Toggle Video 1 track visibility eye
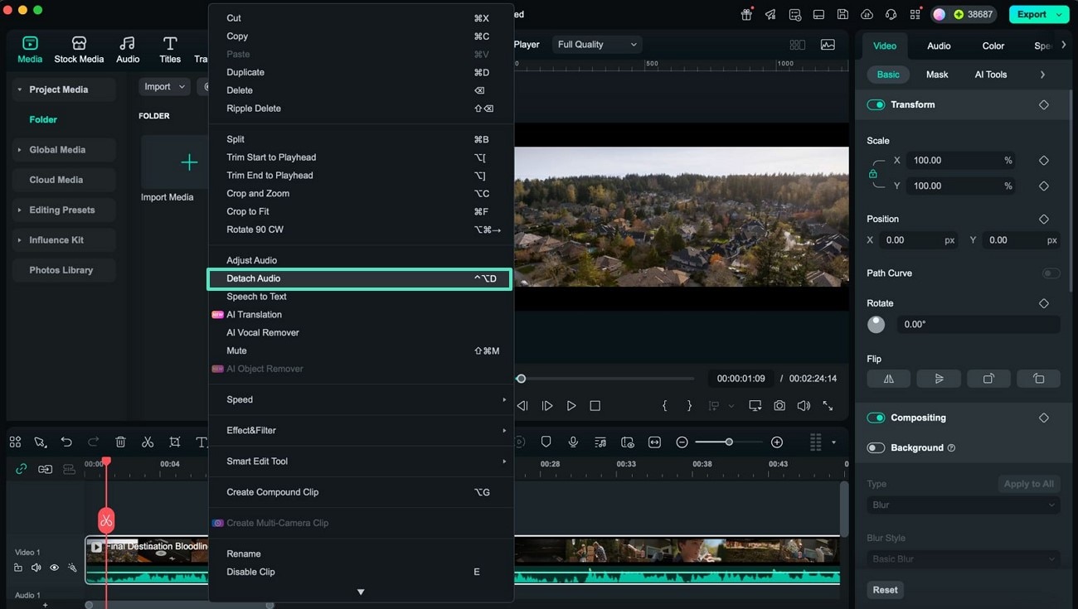The height and width of the screenshot is (609, 1078). click(x=54, y=568)
